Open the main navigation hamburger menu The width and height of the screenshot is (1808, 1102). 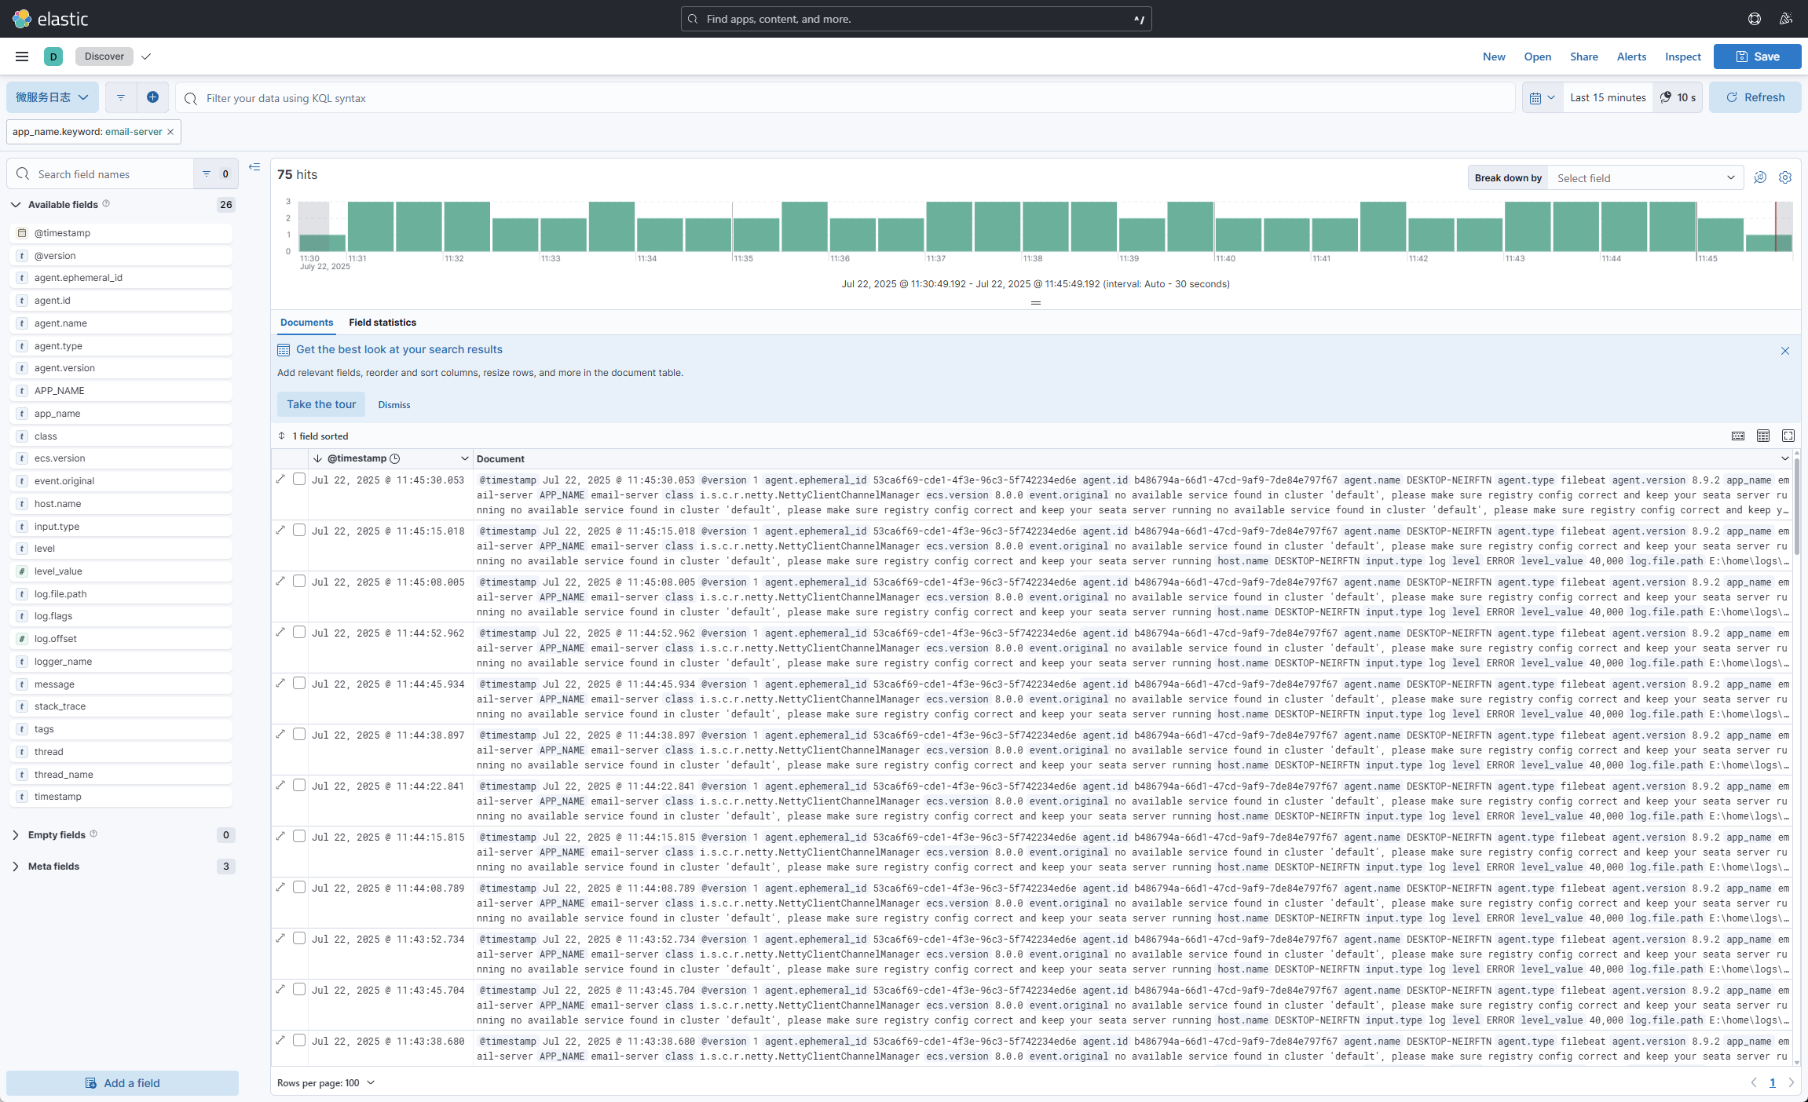click(x=22, y=57)
